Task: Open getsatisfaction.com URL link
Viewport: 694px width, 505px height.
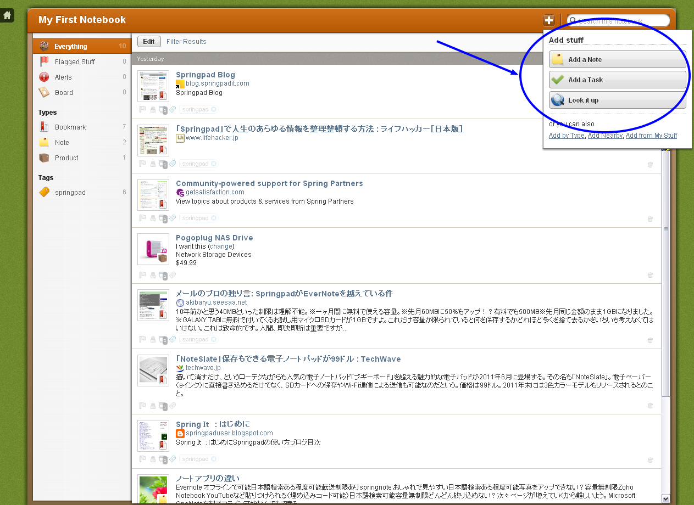Action: click(x=215, y=192)
